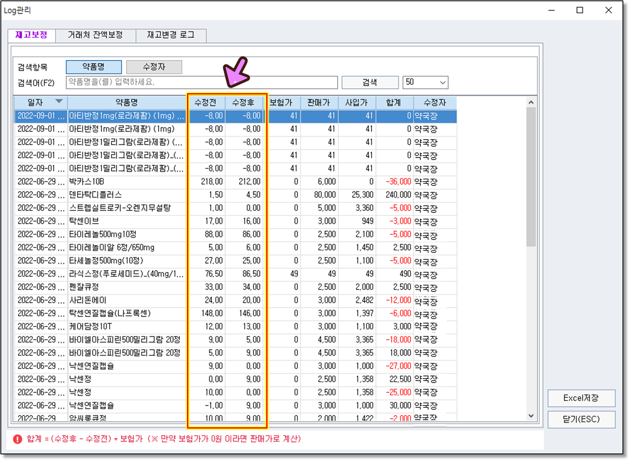Open the 50 results-count dropdown
Image resolution: width=630 pixels, height=461 pixels.
click(x=425, y=82)
